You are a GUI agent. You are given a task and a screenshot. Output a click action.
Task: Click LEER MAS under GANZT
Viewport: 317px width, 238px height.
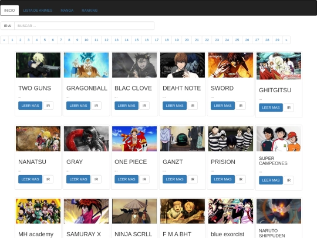pos(174,179)
